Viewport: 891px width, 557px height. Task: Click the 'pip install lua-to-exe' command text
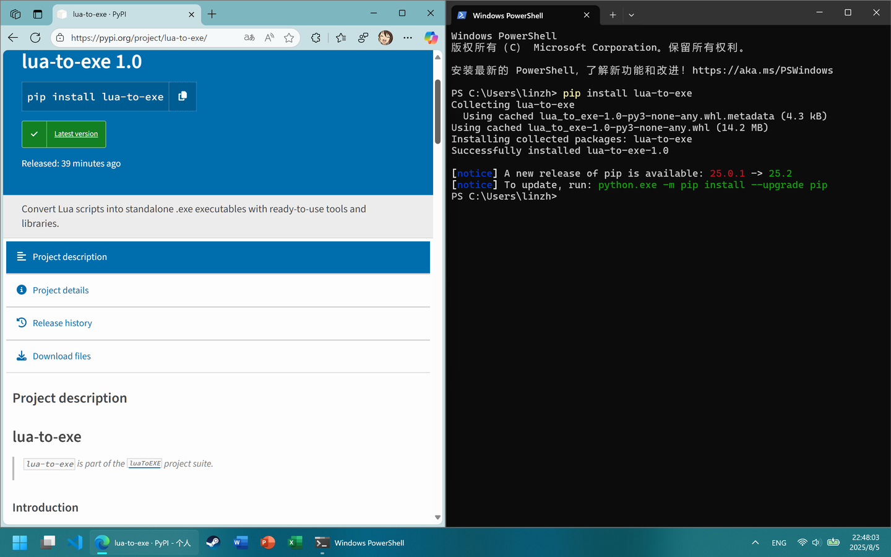click(95, 97)
